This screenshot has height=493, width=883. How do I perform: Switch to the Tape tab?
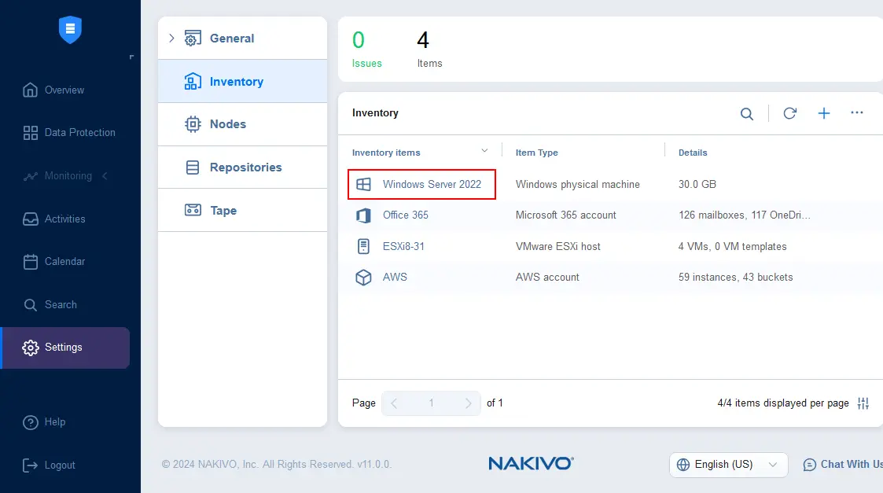(x=243, y=210)
